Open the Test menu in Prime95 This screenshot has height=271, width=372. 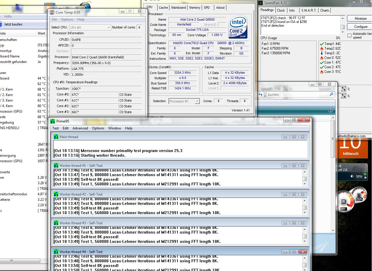tap(55, 128)
